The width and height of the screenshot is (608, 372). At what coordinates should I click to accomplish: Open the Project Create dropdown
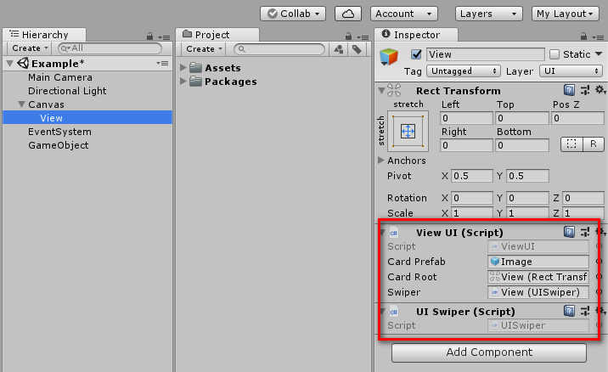204,49
